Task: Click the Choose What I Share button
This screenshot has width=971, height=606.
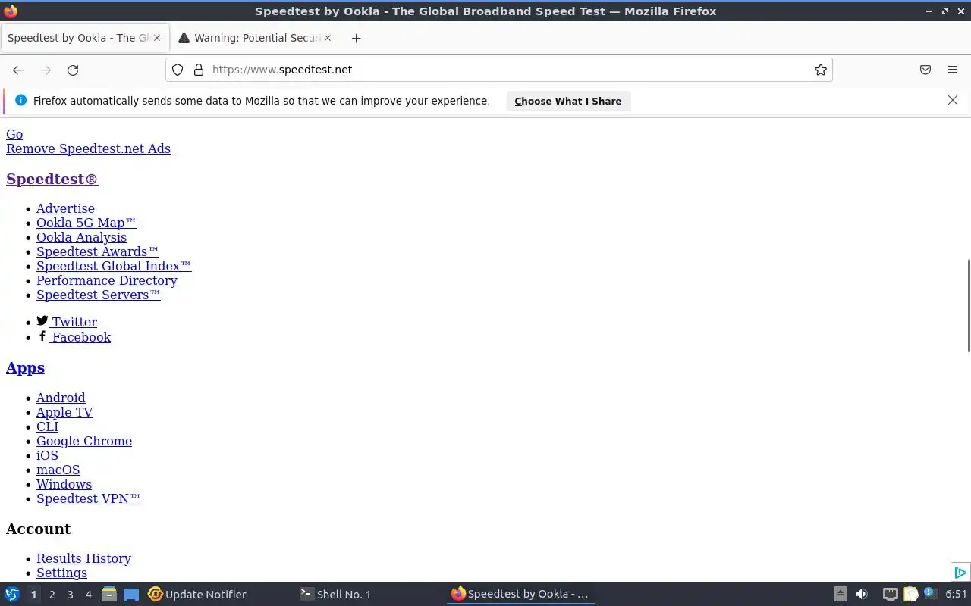Action: point(568,101)
